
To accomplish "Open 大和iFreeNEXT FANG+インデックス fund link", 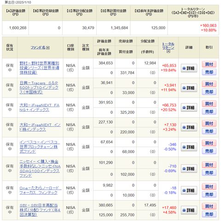I will click(x=40, y=108).
